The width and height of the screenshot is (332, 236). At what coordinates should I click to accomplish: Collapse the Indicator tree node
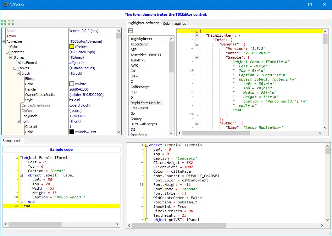coord(7,52)
